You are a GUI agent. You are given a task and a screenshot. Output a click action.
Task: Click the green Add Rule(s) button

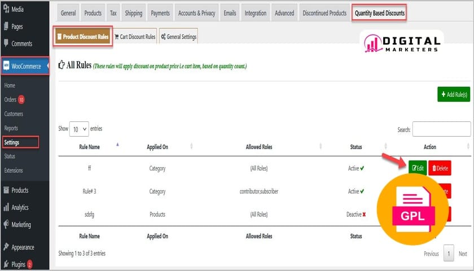coord(453,94)
